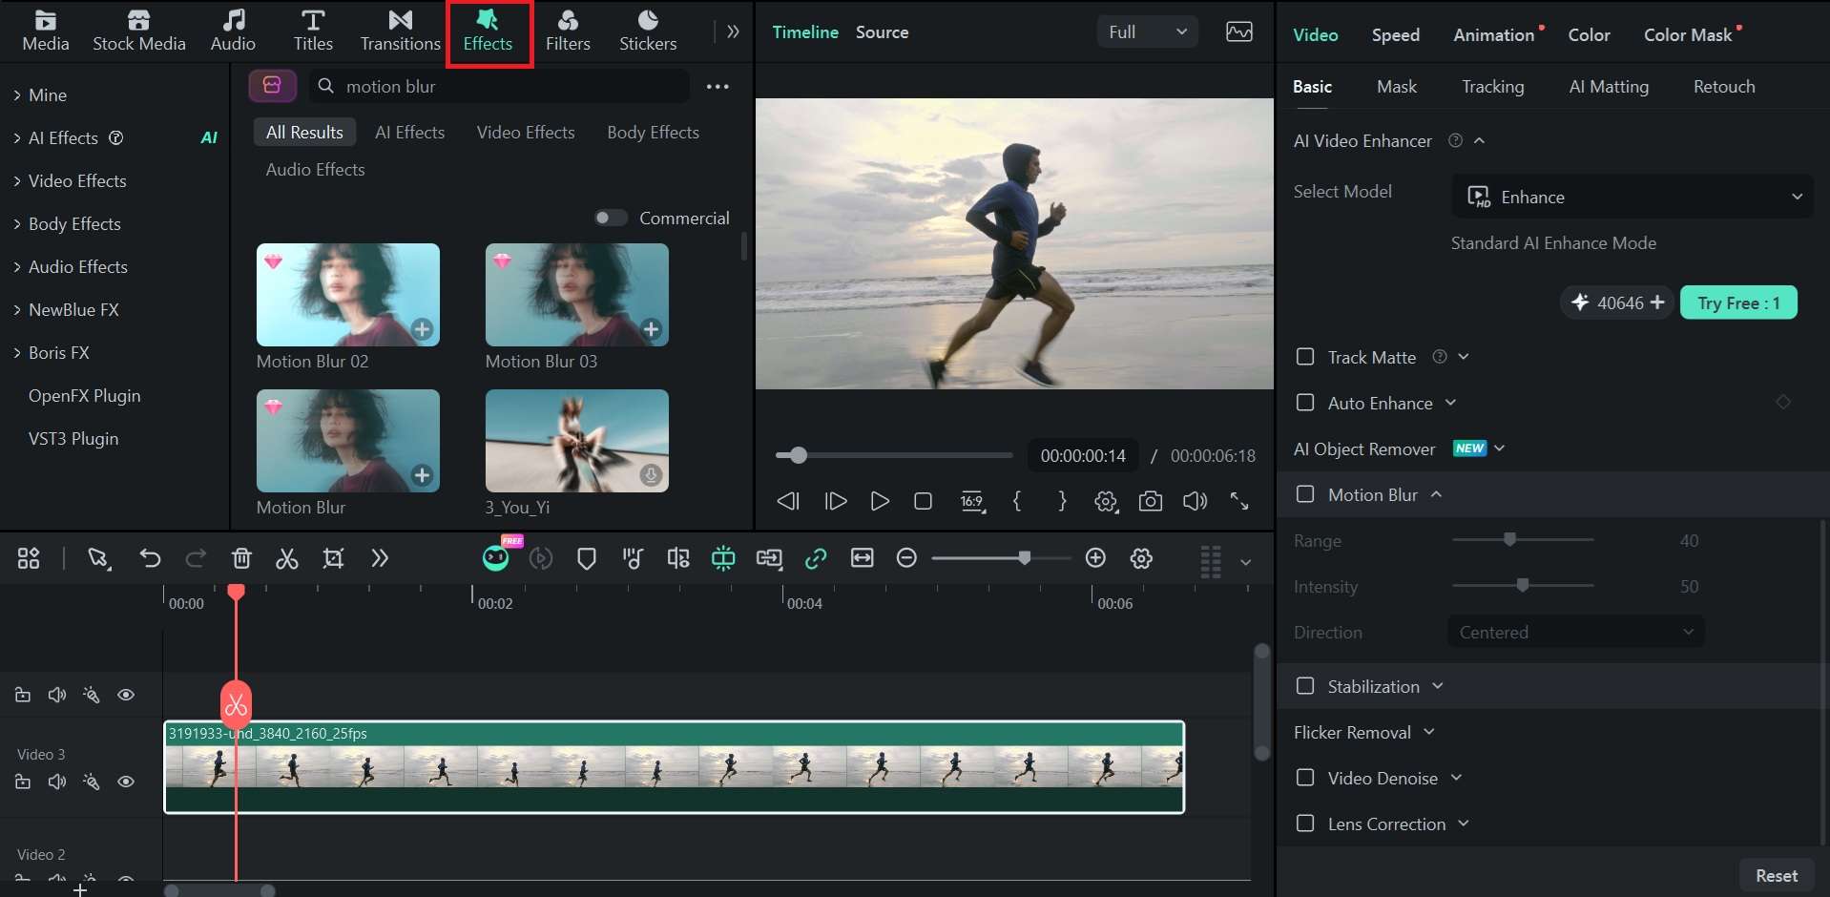Select the Split scissors tool in toolbar

(287, 559)
